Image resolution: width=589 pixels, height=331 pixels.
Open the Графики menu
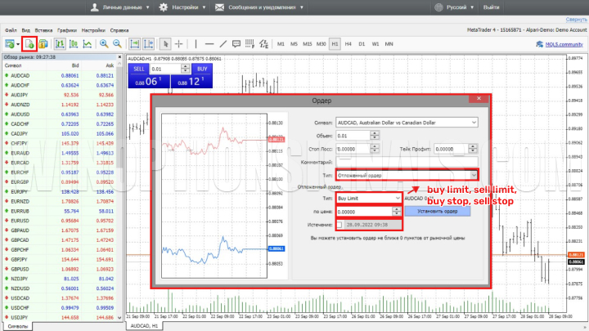(x=67, y=29)
